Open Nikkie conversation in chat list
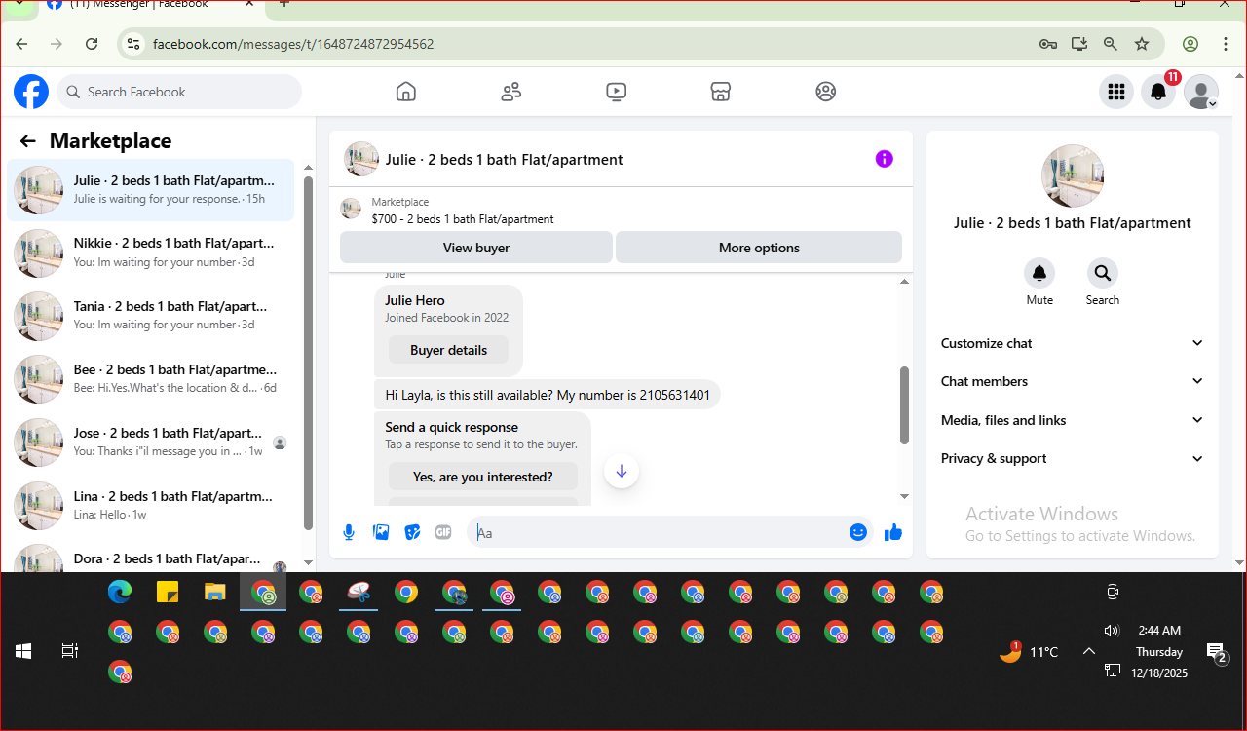 (151, 252)
